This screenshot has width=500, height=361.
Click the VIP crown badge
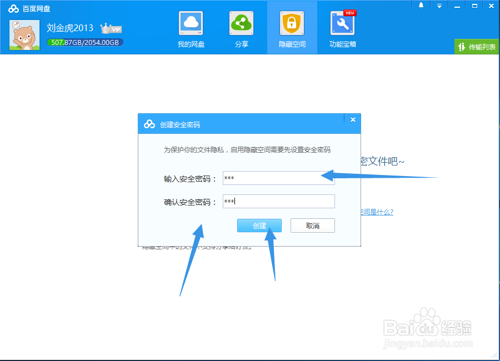click(111, 29)
